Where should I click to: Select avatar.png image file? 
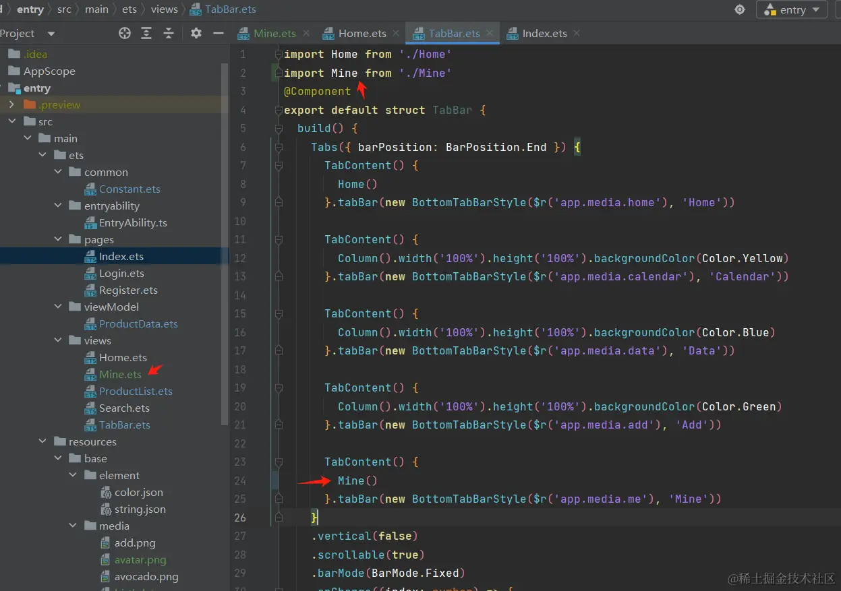click(140, 559)
